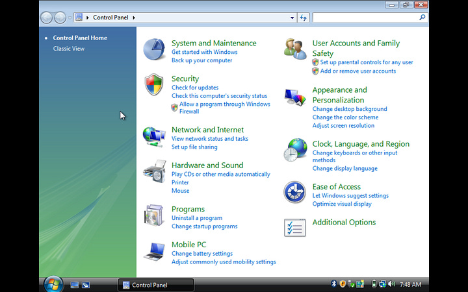Open the Mouse link

pyautogui.click(x=180, y=191)
